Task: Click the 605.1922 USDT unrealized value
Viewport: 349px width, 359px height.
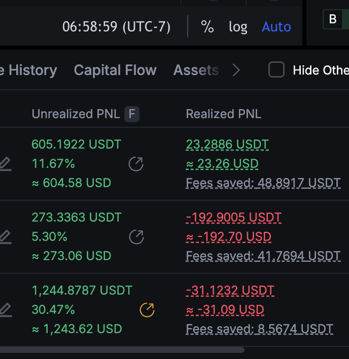Action: click(76, 144)
